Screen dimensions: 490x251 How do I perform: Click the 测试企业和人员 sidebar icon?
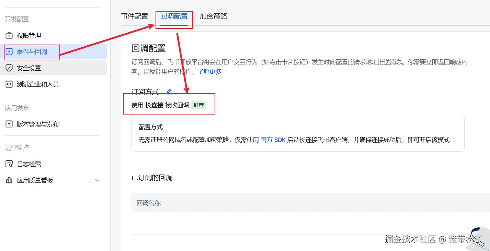pos(9,84)
